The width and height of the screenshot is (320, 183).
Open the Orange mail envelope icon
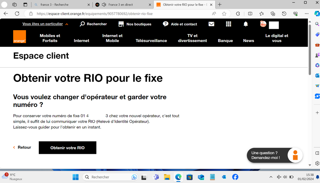(211, 24)
